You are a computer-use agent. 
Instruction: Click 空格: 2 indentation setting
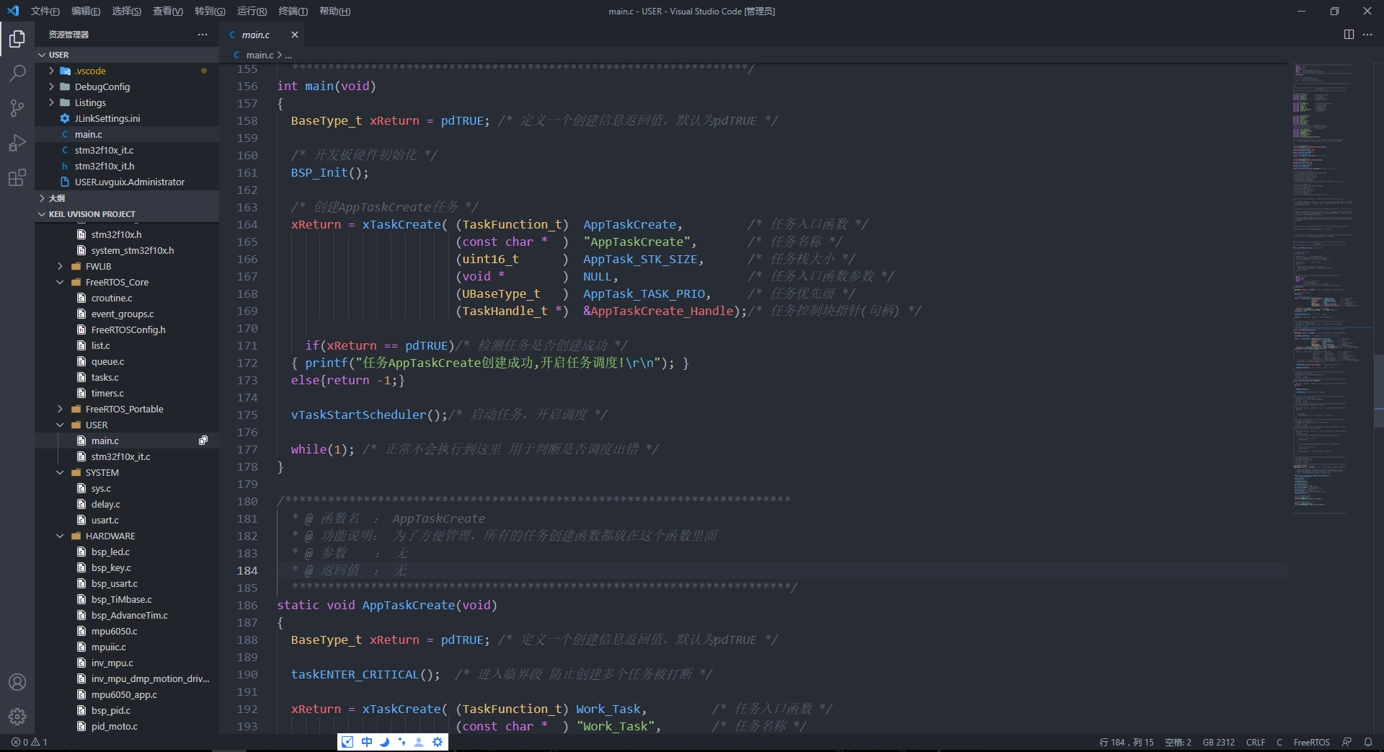click(1178, 742)
